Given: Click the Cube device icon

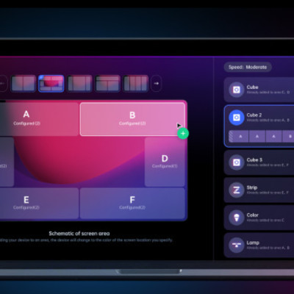Looking at the screenshot, I should [237, 90].
